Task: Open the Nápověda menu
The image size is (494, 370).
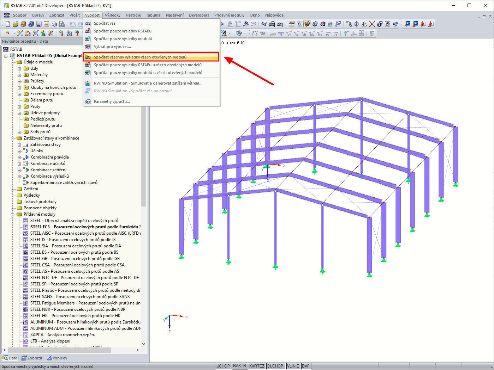Action: coord(274,15)
